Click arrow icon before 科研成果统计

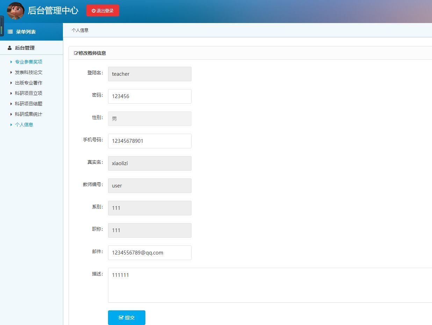(11, 114)
